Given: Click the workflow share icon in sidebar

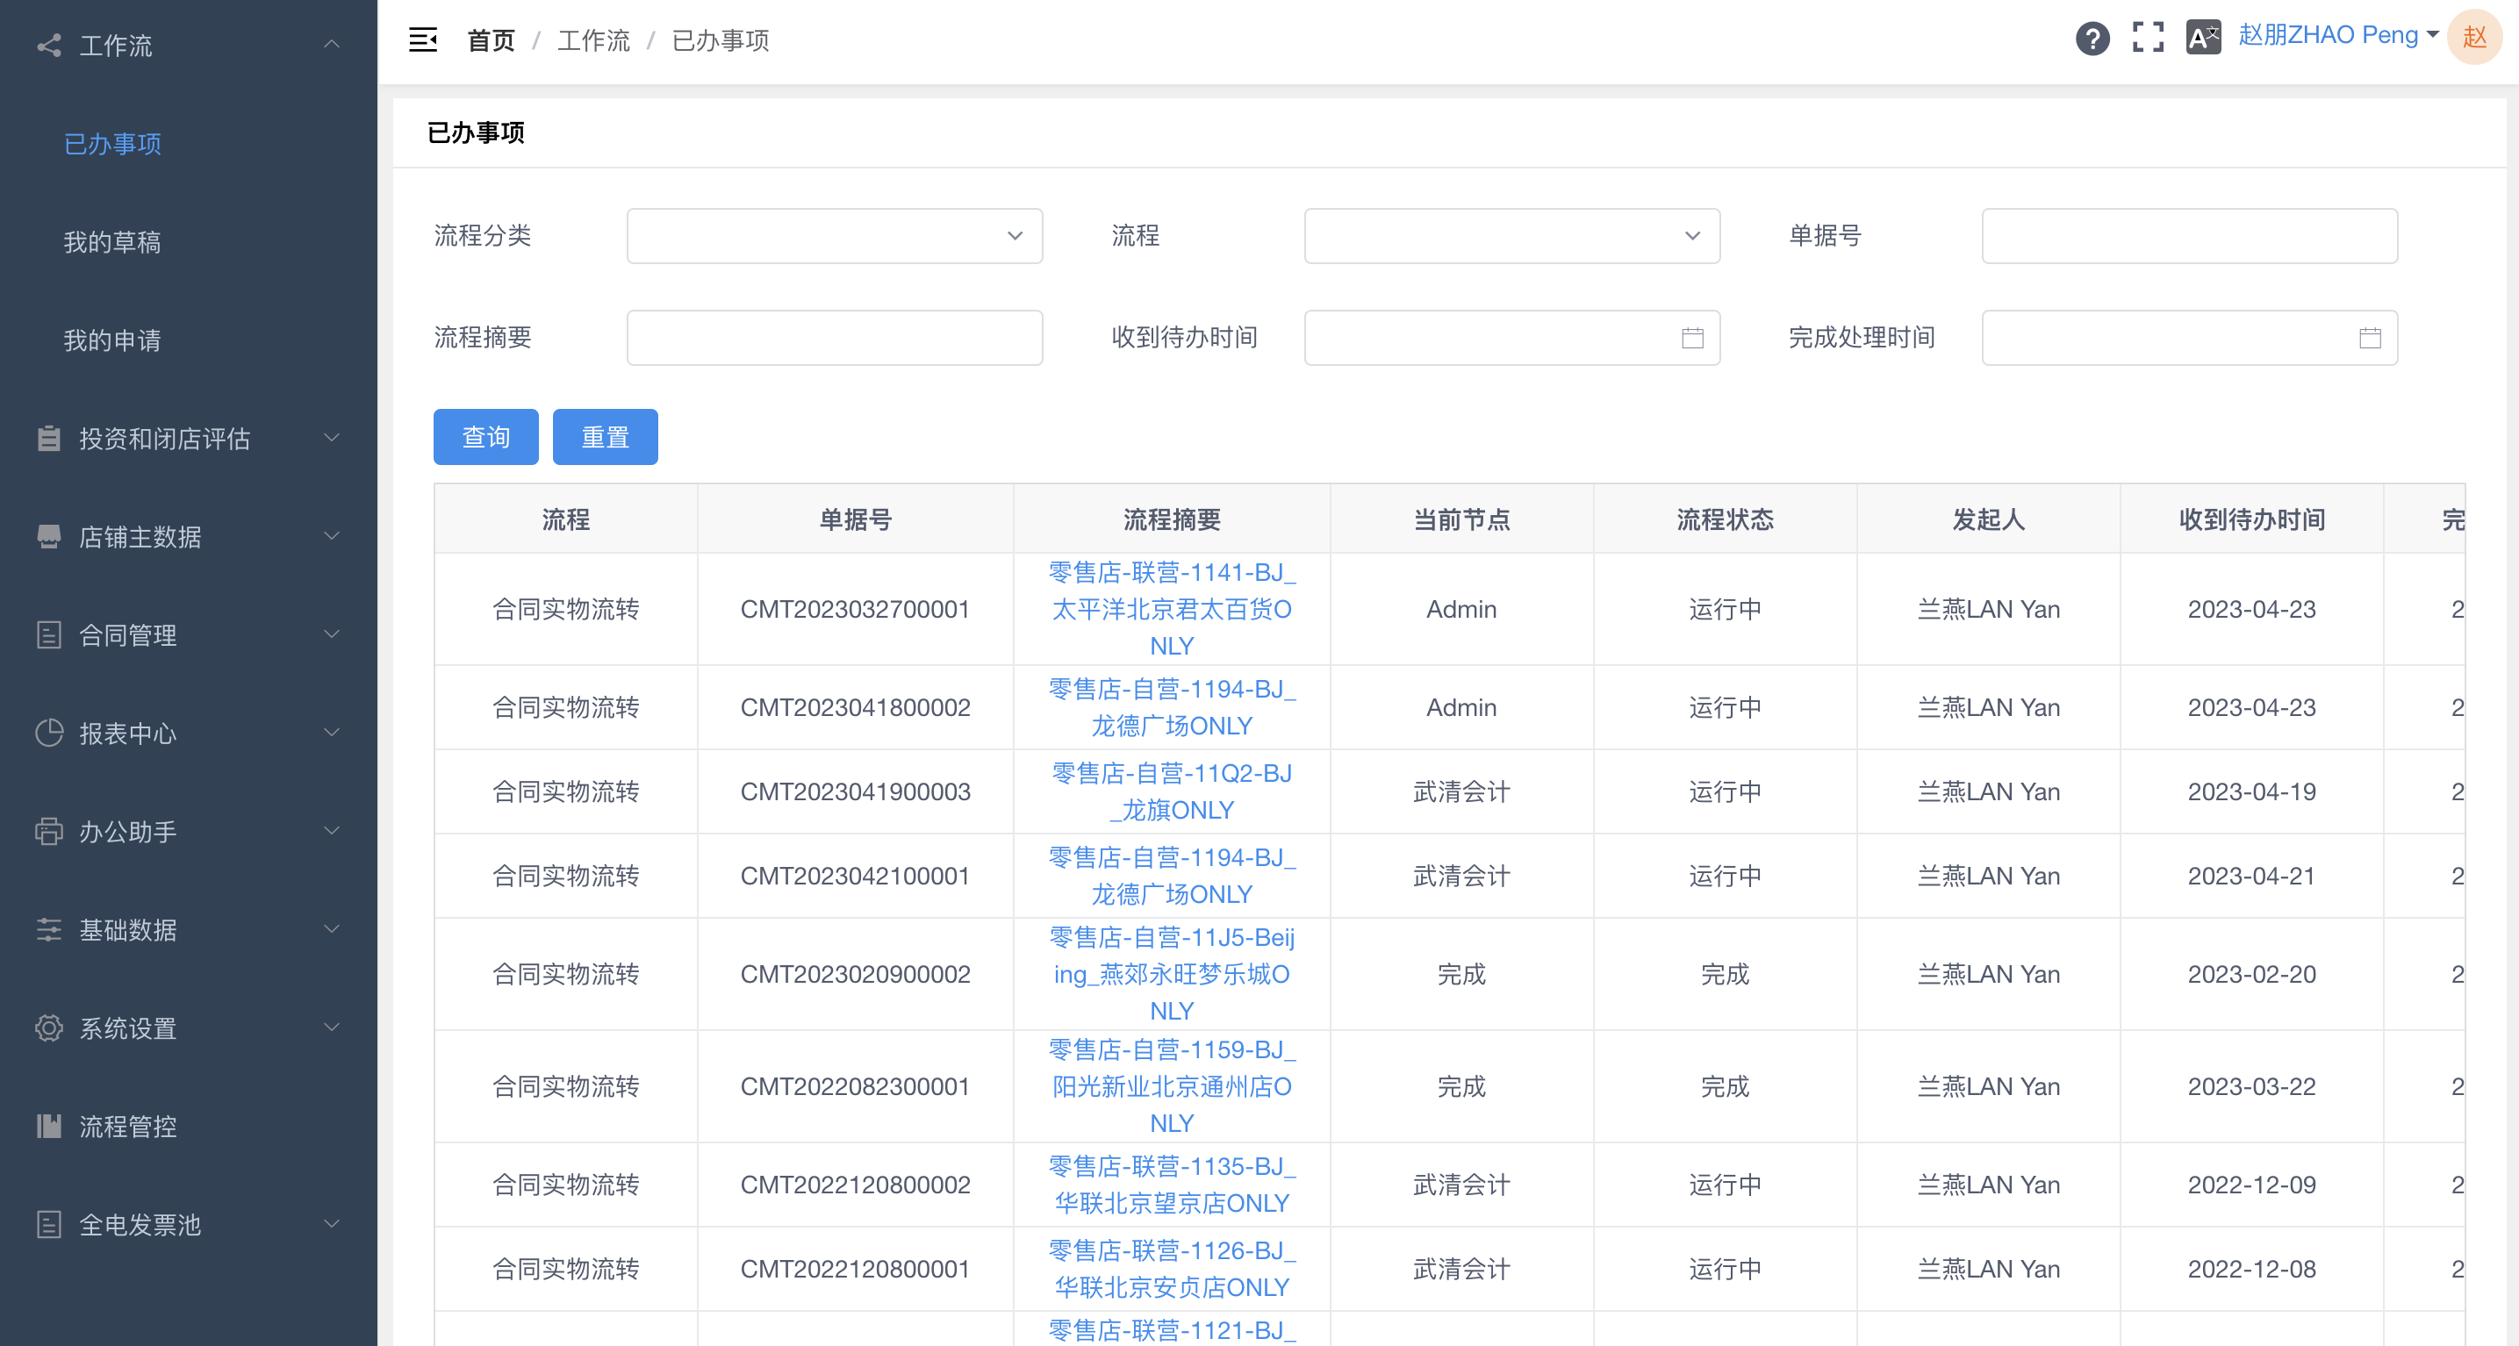Looking at the screenshot, I should tap(49, 45).
